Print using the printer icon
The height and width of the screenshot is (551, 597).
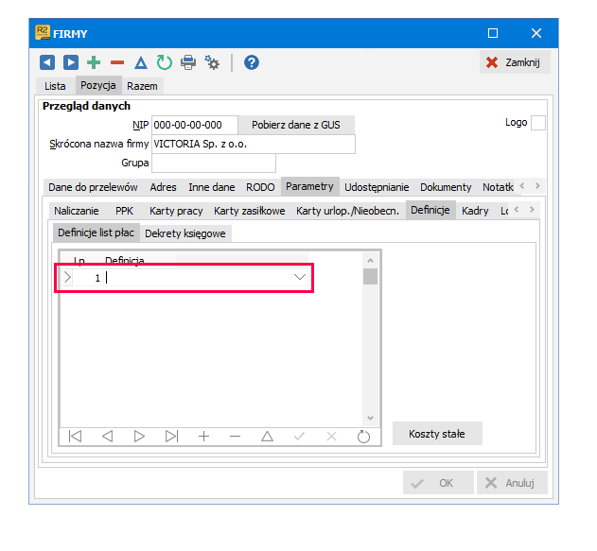(x=188, y=62)
